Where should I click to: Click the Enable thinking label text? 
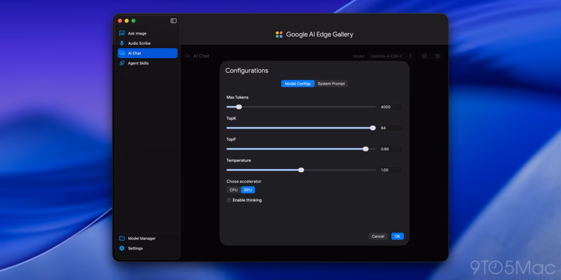pos(247,200)
